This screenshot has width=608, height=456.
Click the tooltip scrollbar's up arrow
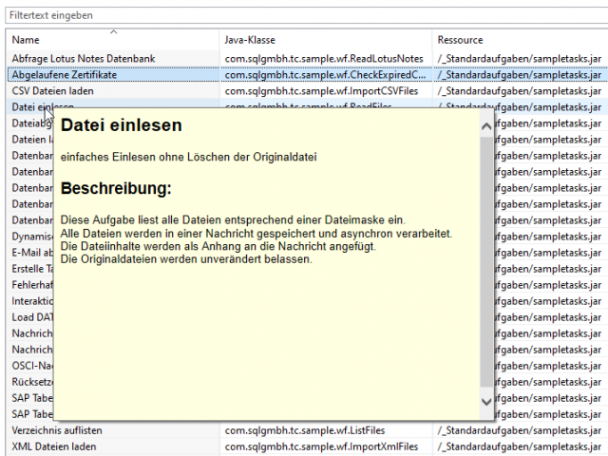[x=486, y=126]
